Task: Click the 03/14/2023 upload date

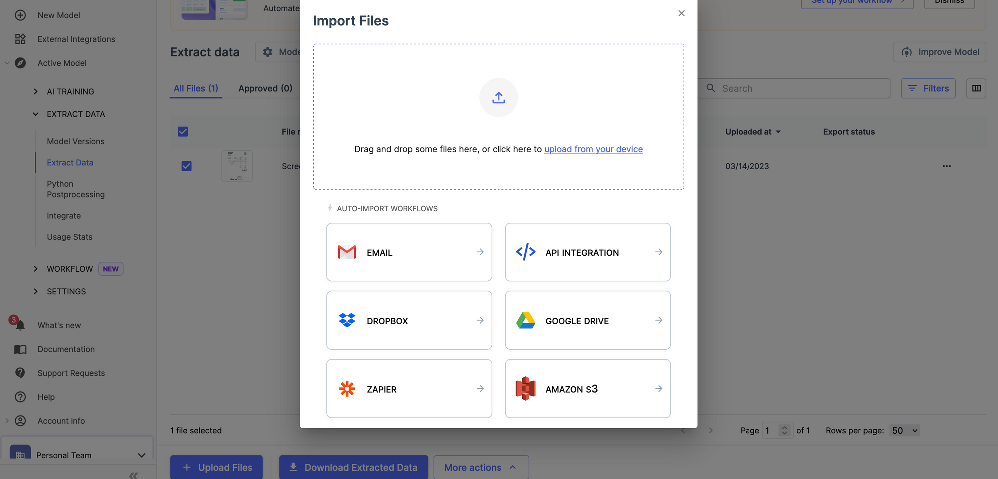Action: [747, 166]
